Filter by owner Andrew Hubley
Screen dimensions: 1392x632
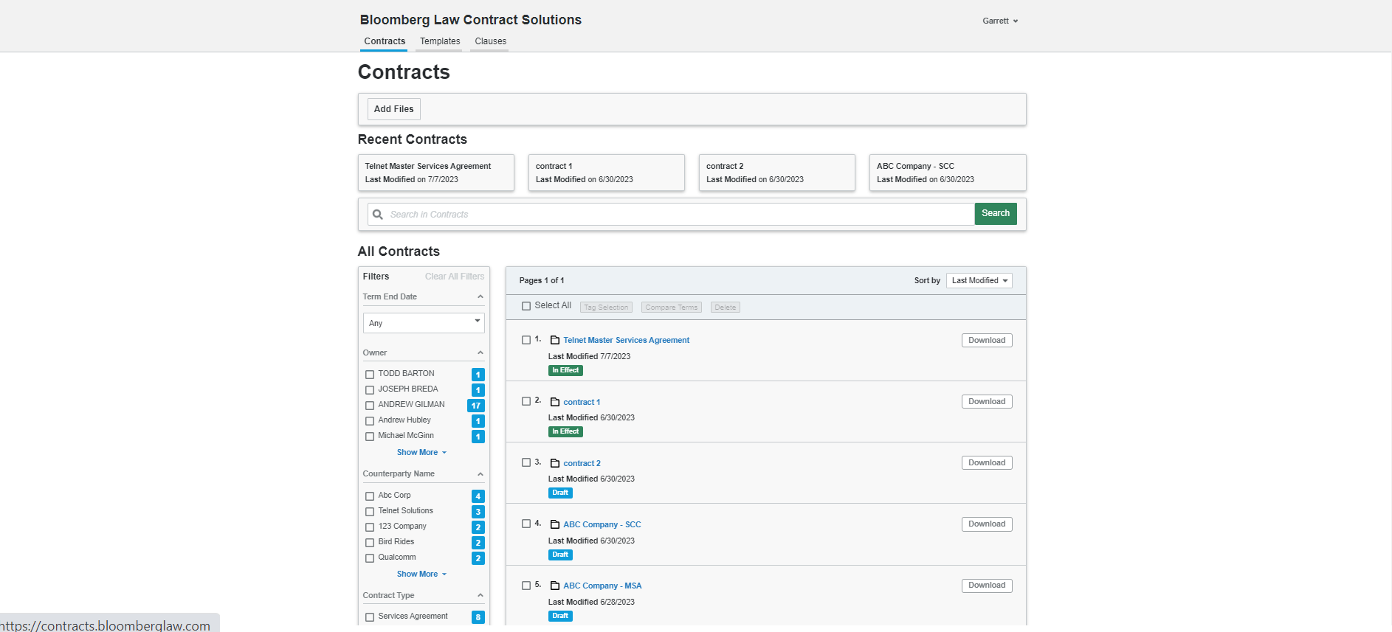click(370, 421)
